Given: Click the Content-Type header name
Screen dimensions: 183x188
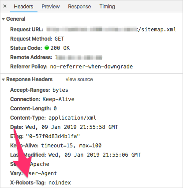Looking at the screenshot, I should pos(28,118).
